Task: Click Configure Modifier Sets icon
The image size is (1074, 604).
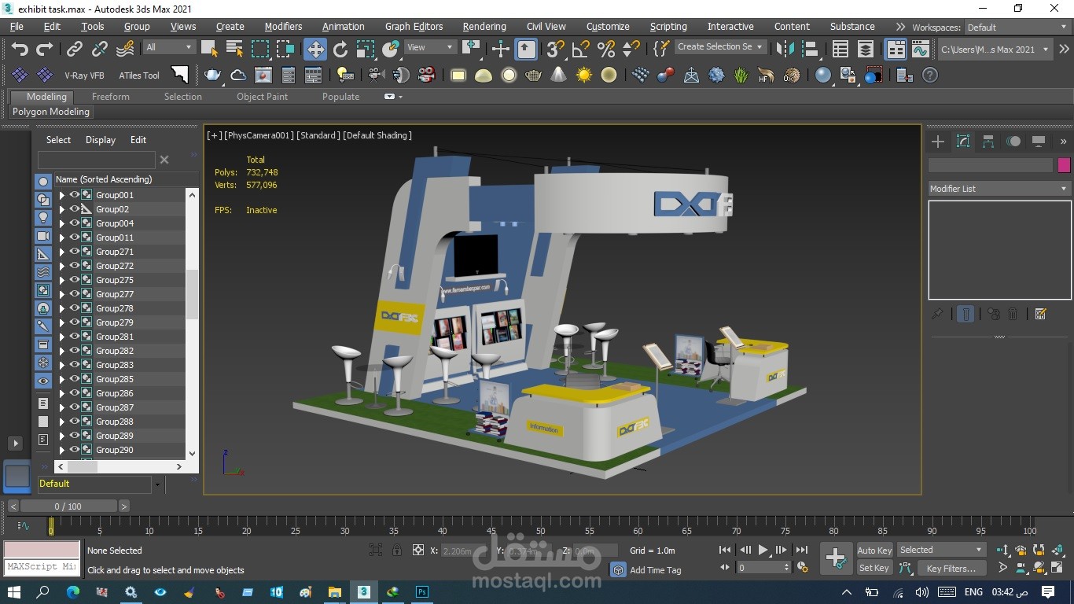Action: point(1041,314)
